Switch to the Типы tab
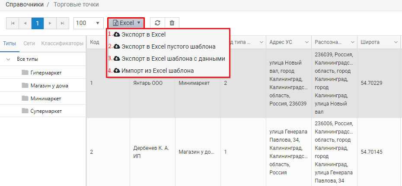The width and height of the screenshot is (402, 186). [x=10, y=43]
